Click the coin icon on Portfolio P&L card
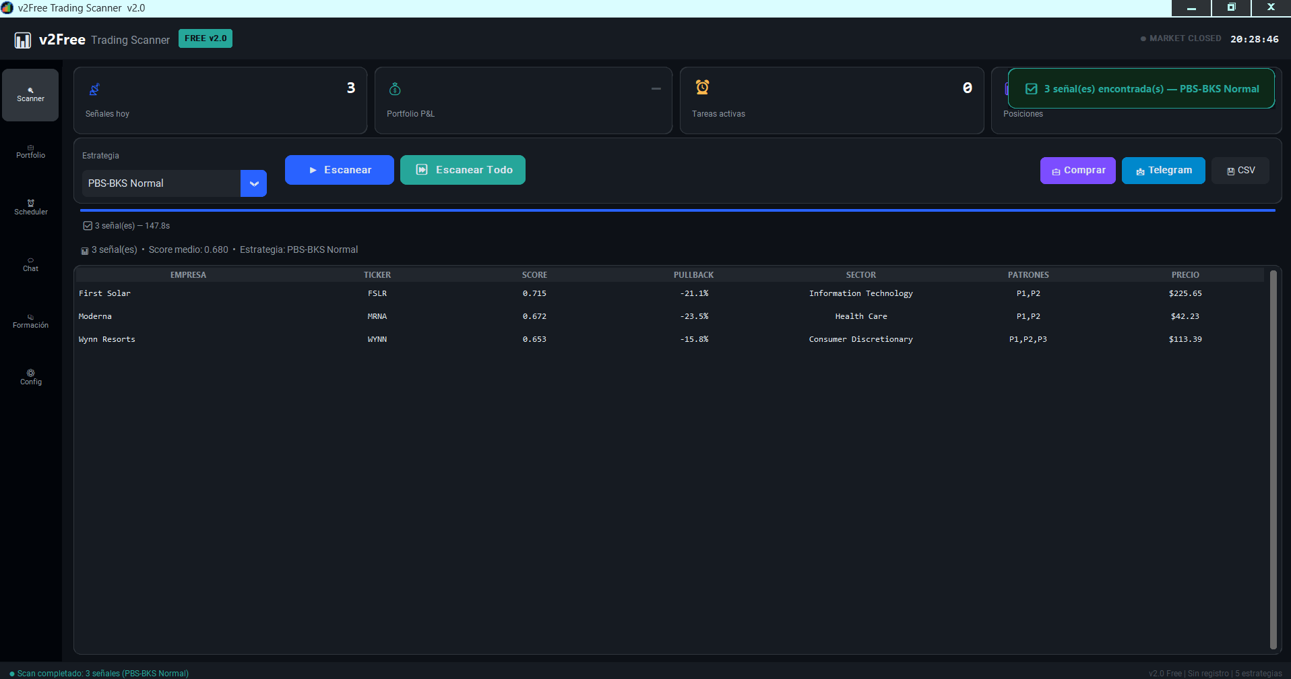Viewport: 1291px width, 679px height. pos(395,88)
